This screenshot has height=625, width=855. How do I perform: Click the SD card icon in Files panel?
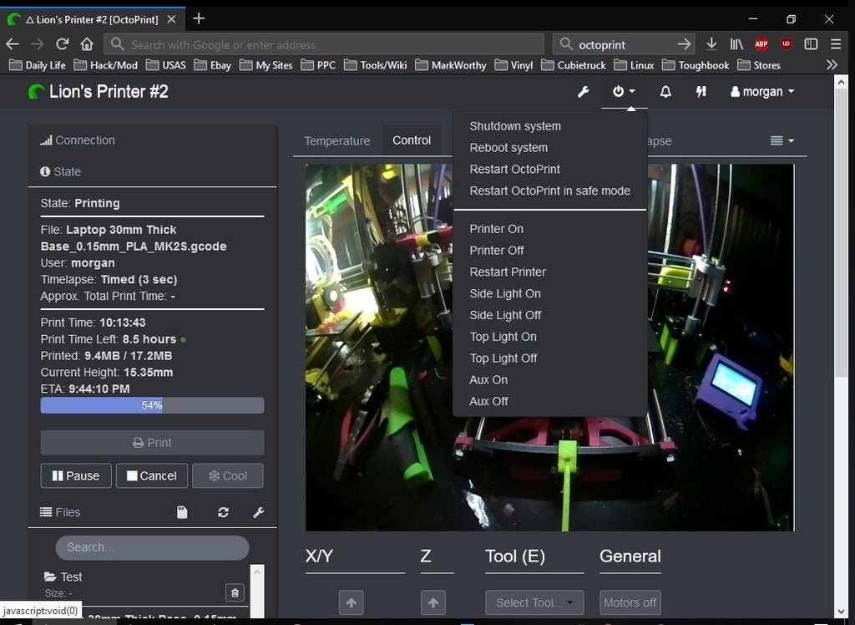(x=182, y=512)
